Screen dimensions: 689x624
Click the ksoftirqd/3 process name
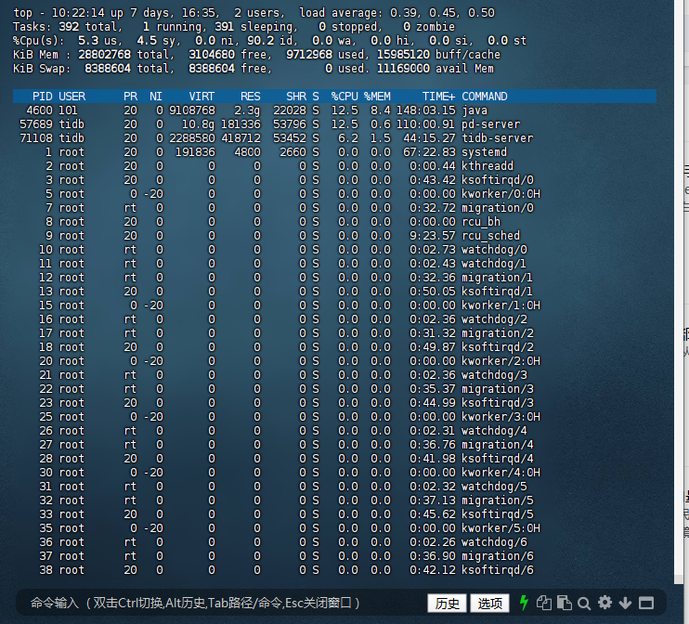pos(498,403)
